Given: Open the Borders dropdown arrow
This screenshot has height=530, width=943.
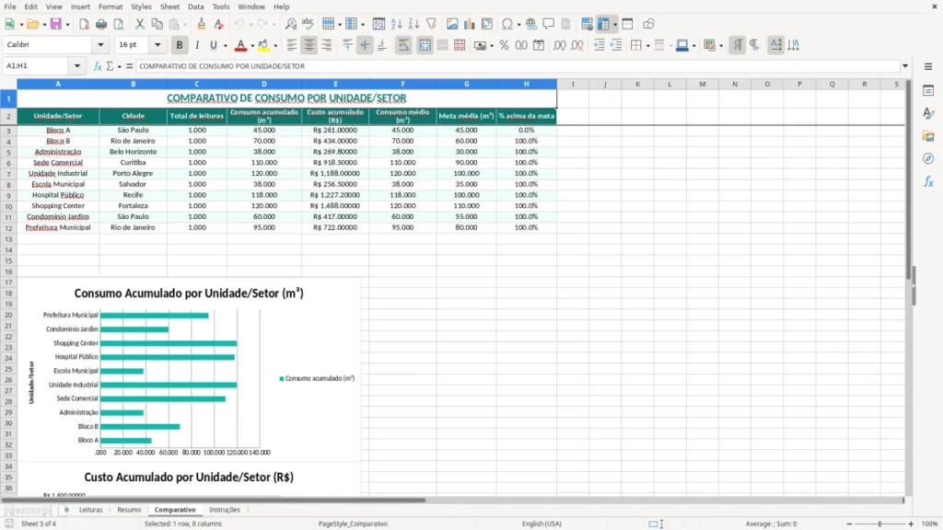Looking at the screenshot, I should pyautogui.click(x=647, y=46).
